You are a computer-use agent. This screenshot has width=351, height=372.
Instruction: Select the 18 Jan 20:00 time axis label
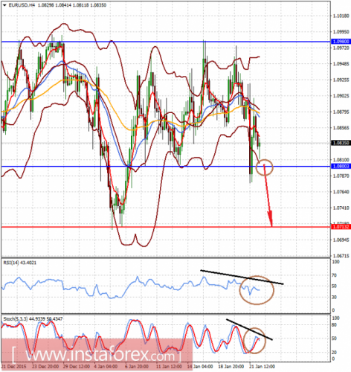click(231, 366)
